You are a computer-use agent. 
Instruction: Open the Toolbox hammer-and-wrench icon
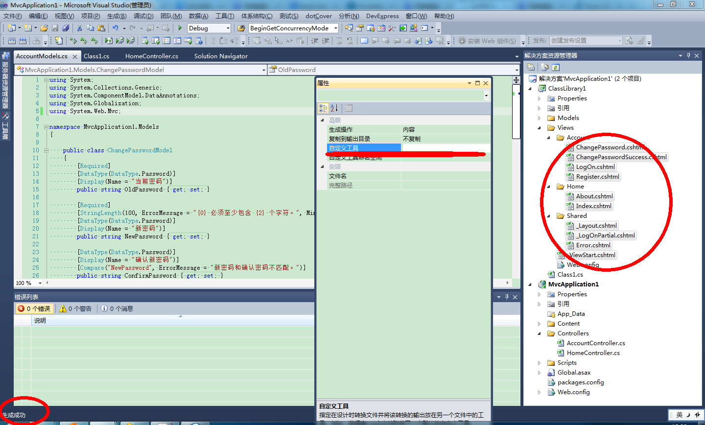(x=392, y=28)
